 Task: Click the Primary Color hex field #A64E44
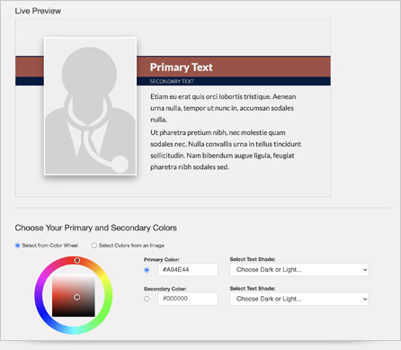[x=188, y=270]
